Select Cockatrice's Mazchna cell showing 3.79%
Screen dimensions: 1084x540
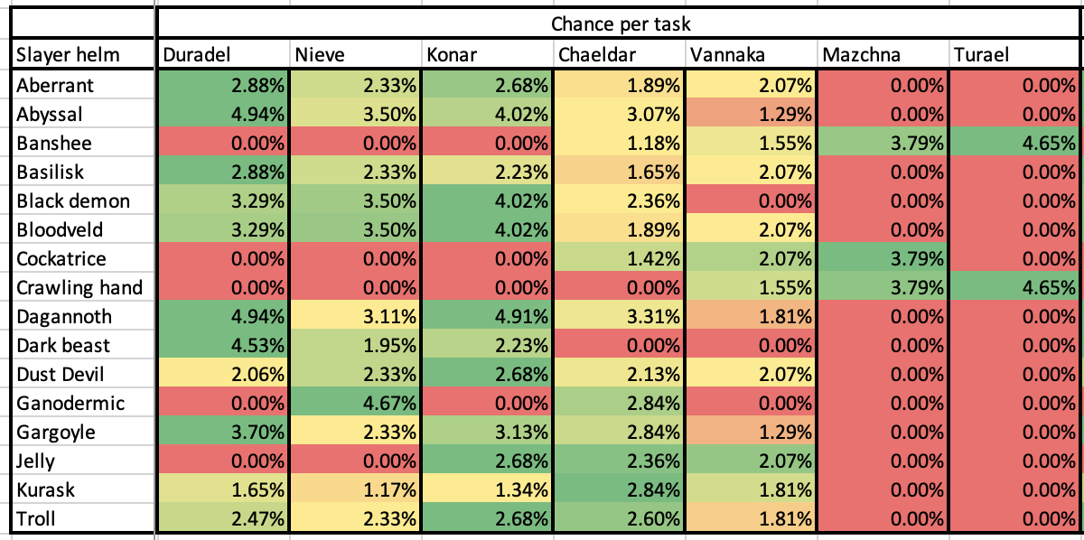(883, 258)
